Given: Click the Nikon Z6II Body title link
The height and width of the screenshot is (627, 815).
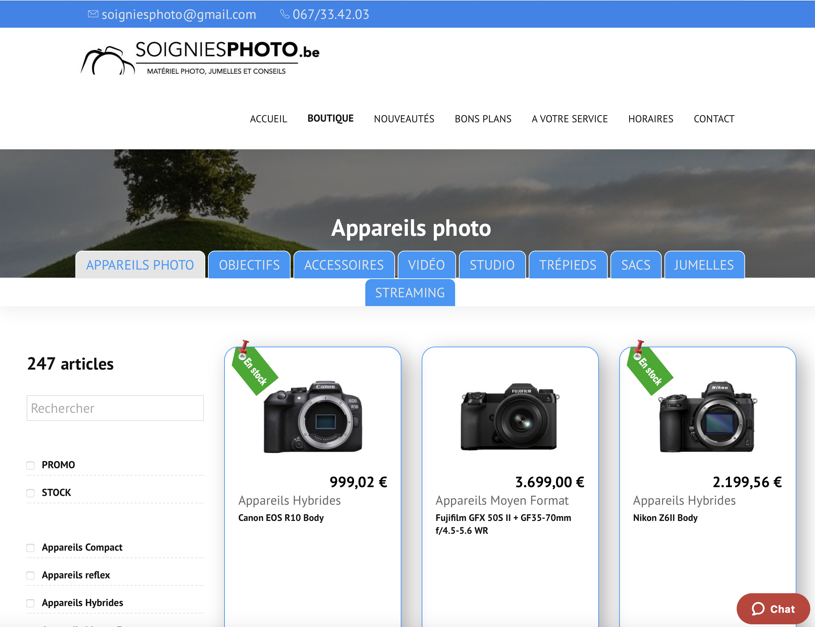Looking at the screenshot, I should (665, 518).
